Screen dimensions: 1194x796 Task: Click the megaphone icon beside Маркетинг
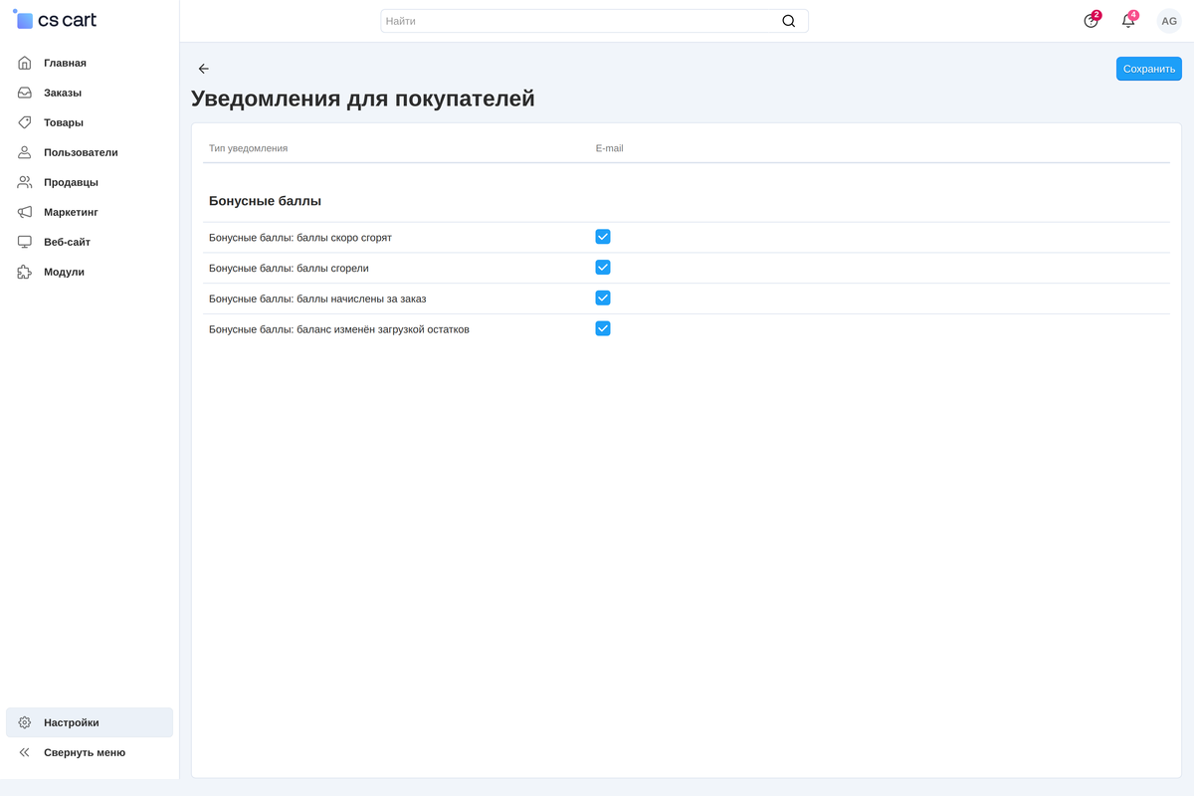(x=25, y=212)
